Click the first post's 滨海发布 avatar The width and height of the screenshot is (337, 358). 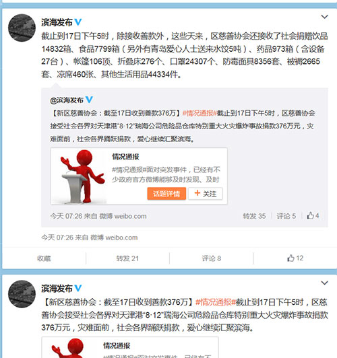(22, 28)
